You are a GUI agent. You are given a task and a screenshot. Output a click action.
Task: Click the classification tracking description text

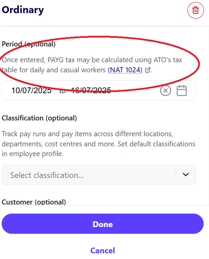[99, 144]
